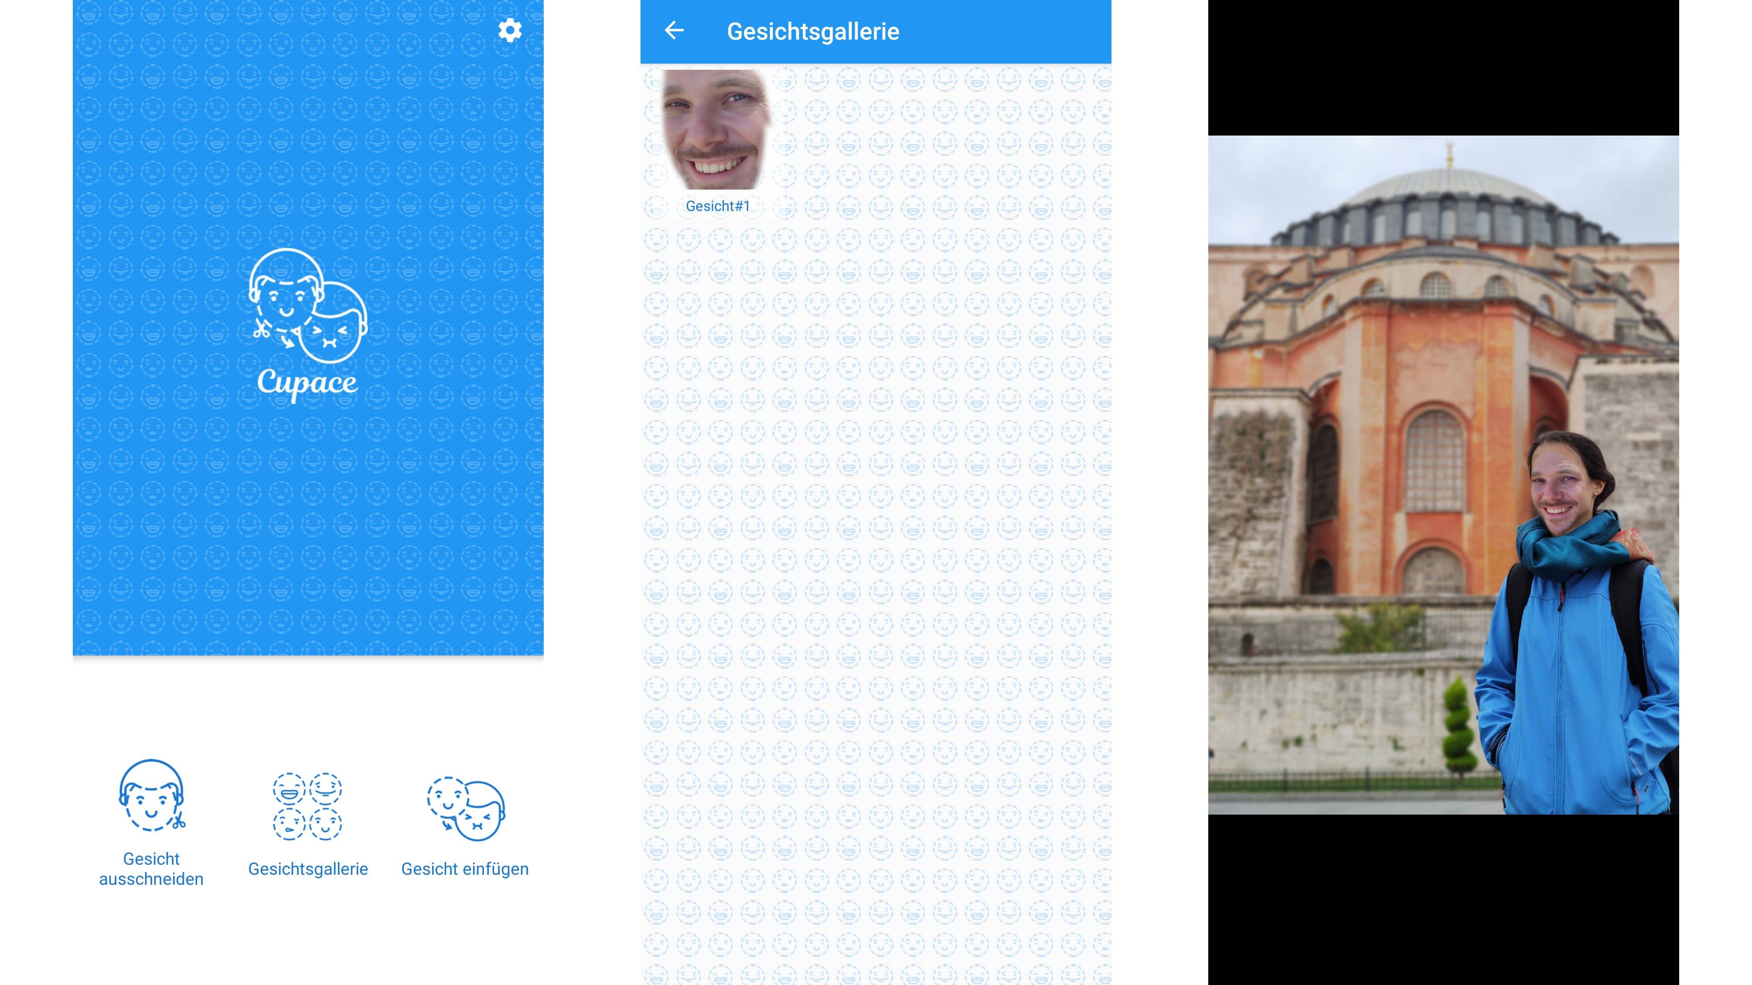Click the Cupace wordmark text
Image resolution: width=1752 pixels, height=985 pixels.
[307, 383]
